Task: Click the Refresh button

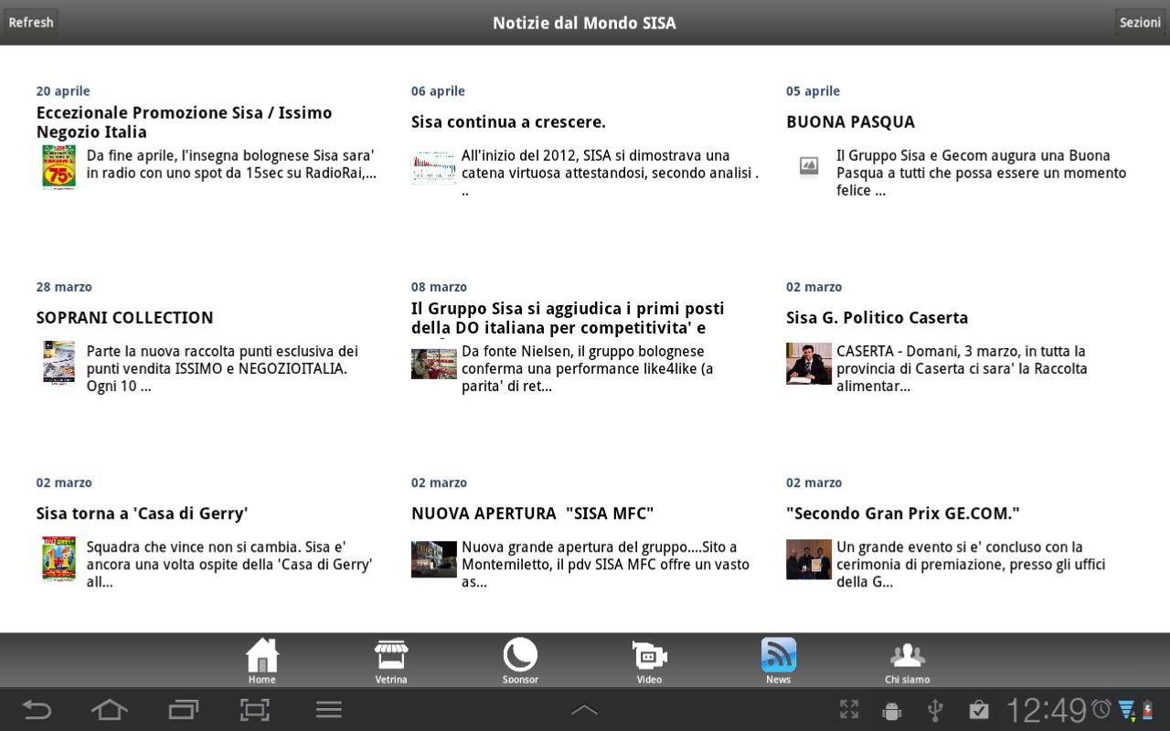Action: coord(30,22)
